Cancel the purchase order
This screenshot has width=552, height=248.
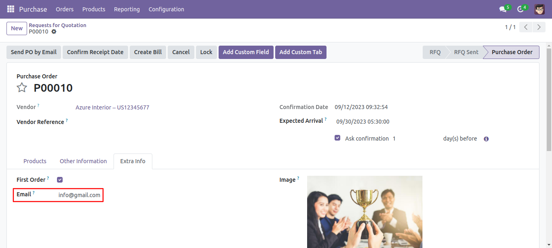point(181,52)
